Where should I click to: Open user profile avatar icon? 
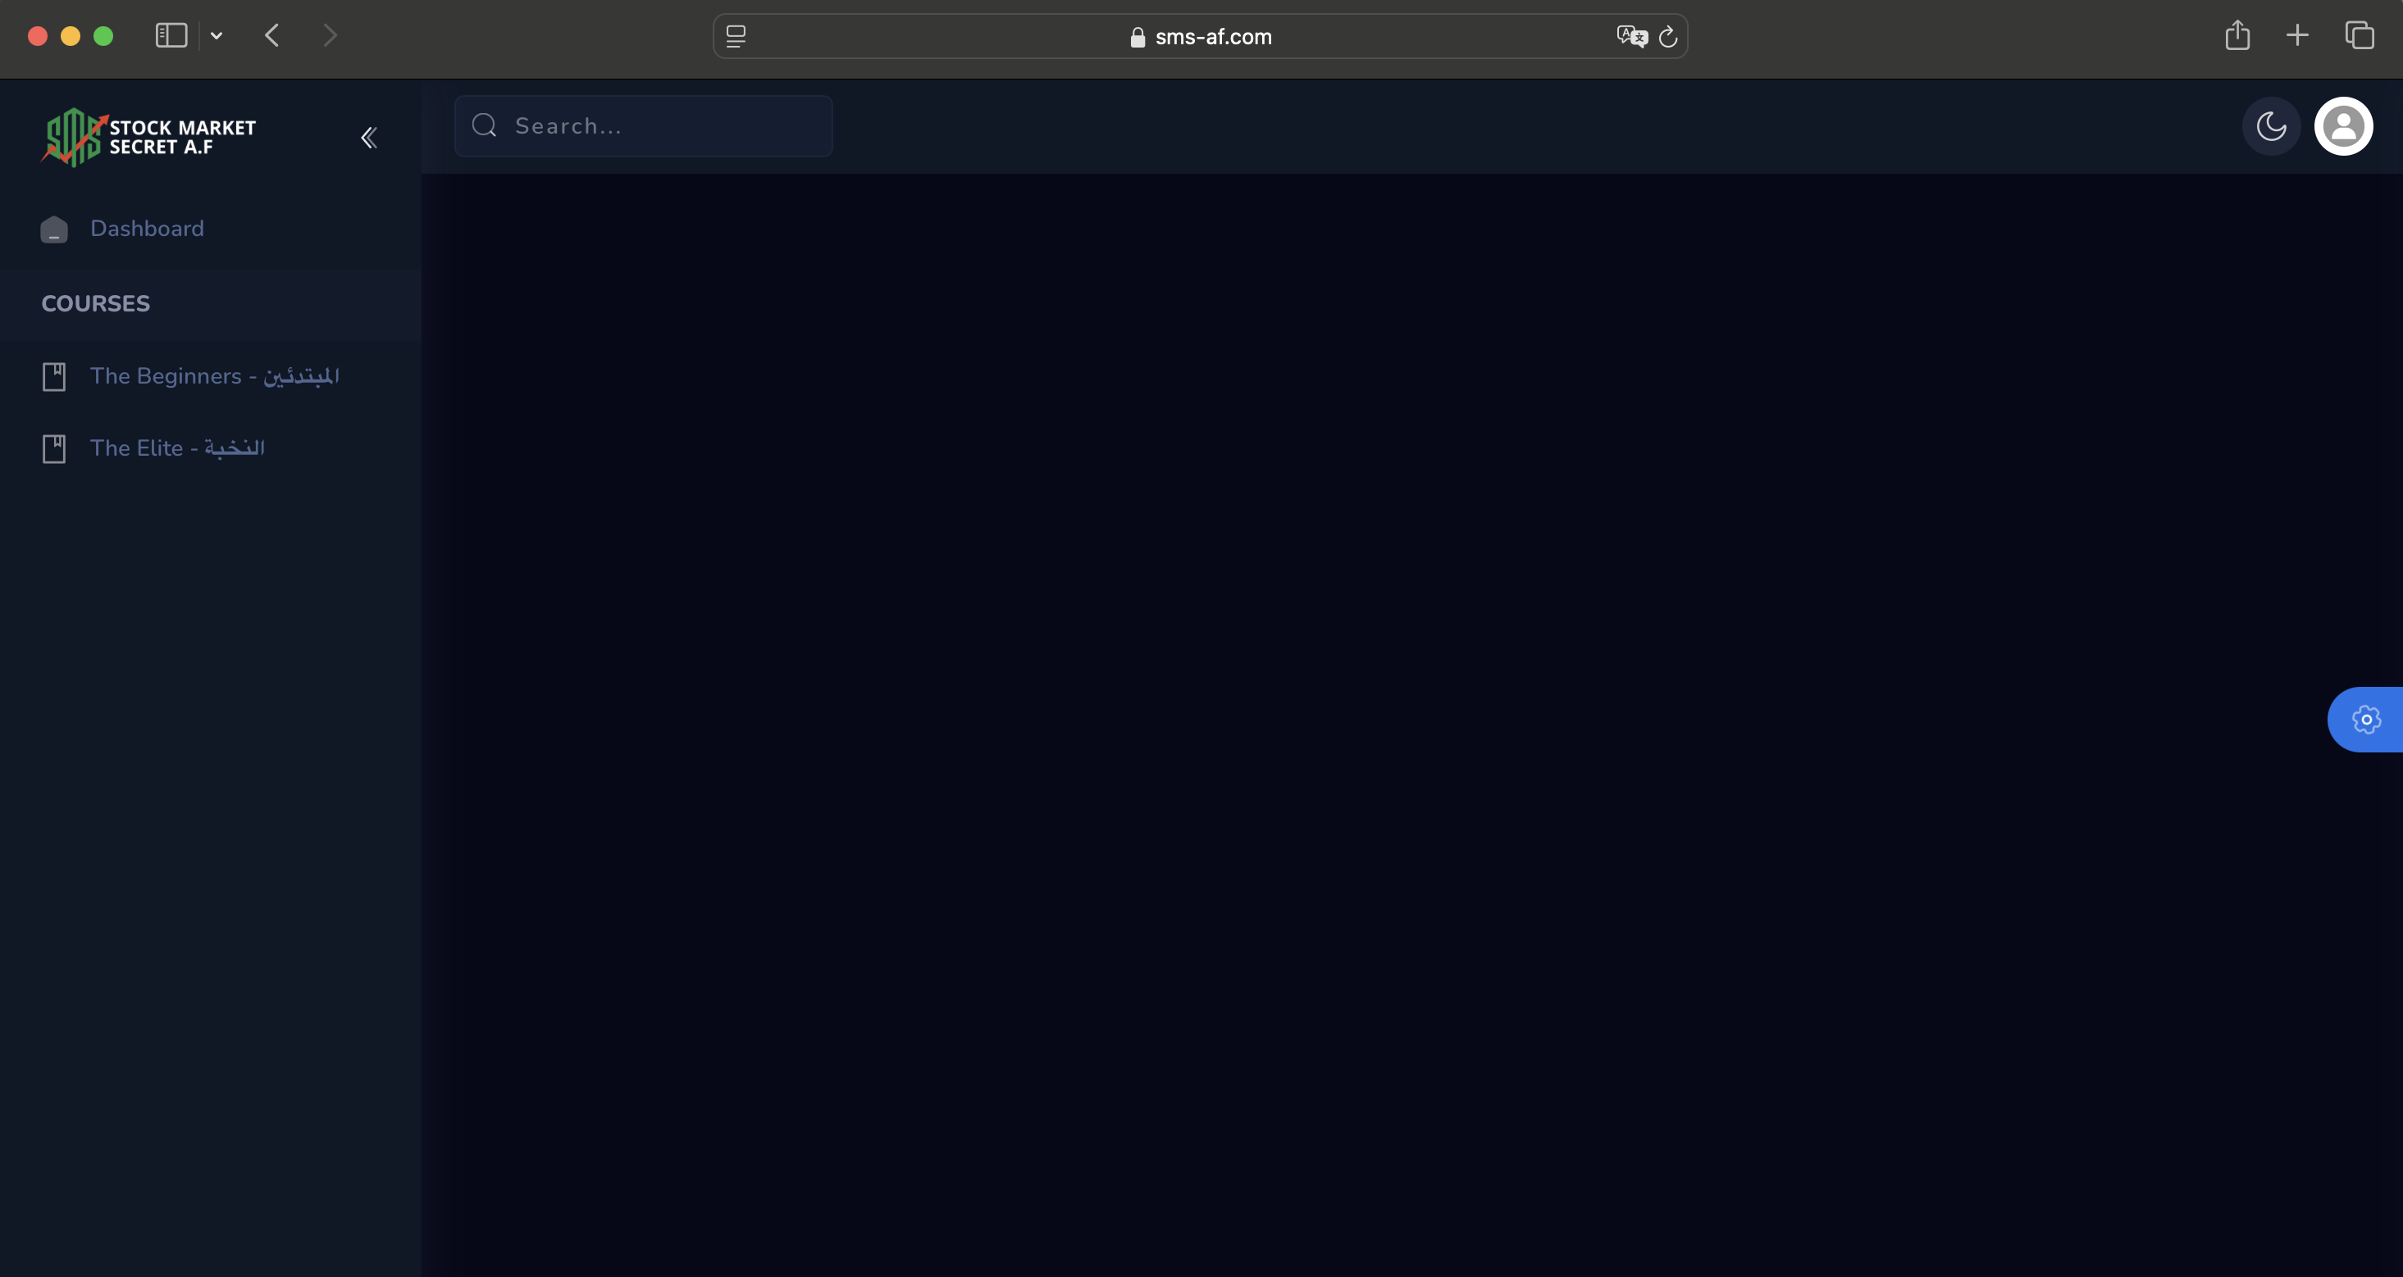[2344, 125]
